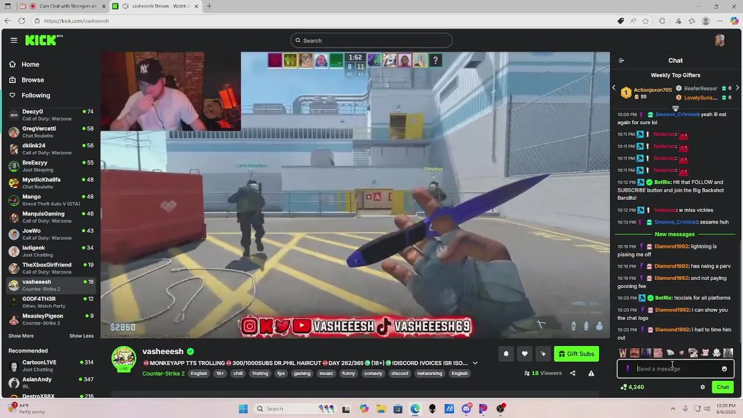743x418 pixels.
Task: Select the W emote in the emote row
Action: coord(623,353)
